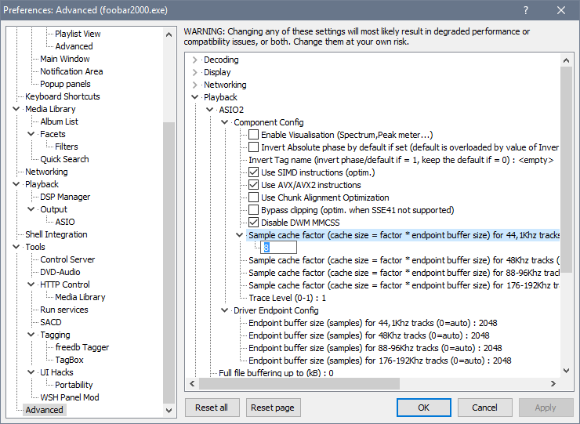
Task: Uncheck Use AVX/AVX2 instructions
Action: 253,185
